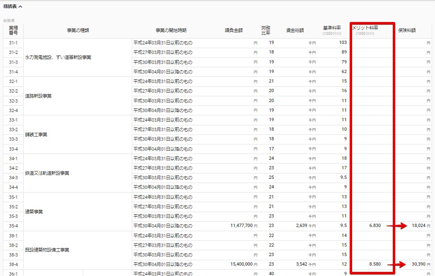Click row number 31-2
The height and width of the screenshot is (276, 435).
pyautogui.click(x=13, y=53)
